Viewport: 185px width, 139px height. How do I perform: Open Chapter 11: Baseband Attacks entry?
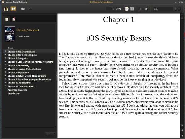22,86
